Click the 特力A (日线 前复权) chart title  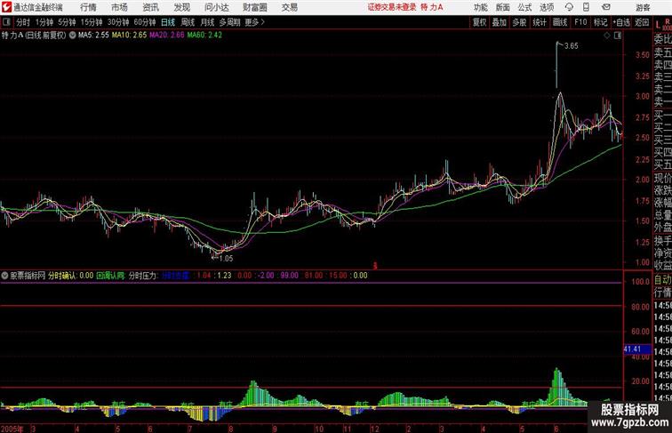tap(34, 36)
